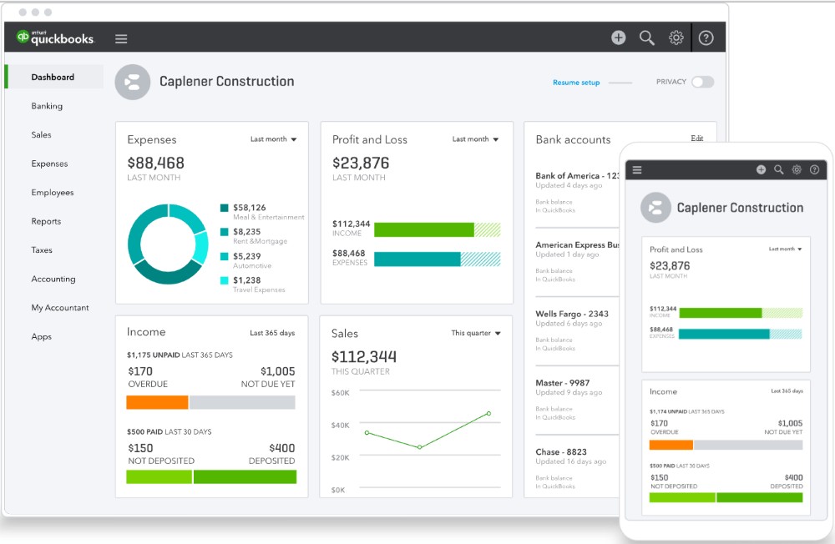Open Sales in the sidebar
Image resolution: width=835 pixels, height=544 pixels.
[x=41, y=134]
